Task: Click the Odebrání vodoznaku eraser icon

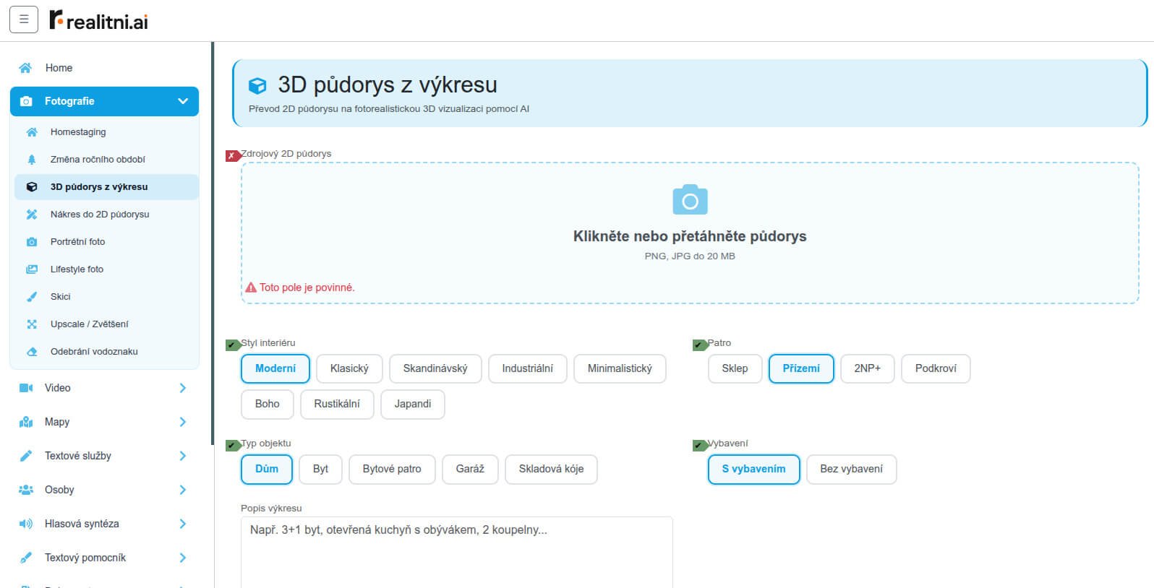Action: [32, 352]
